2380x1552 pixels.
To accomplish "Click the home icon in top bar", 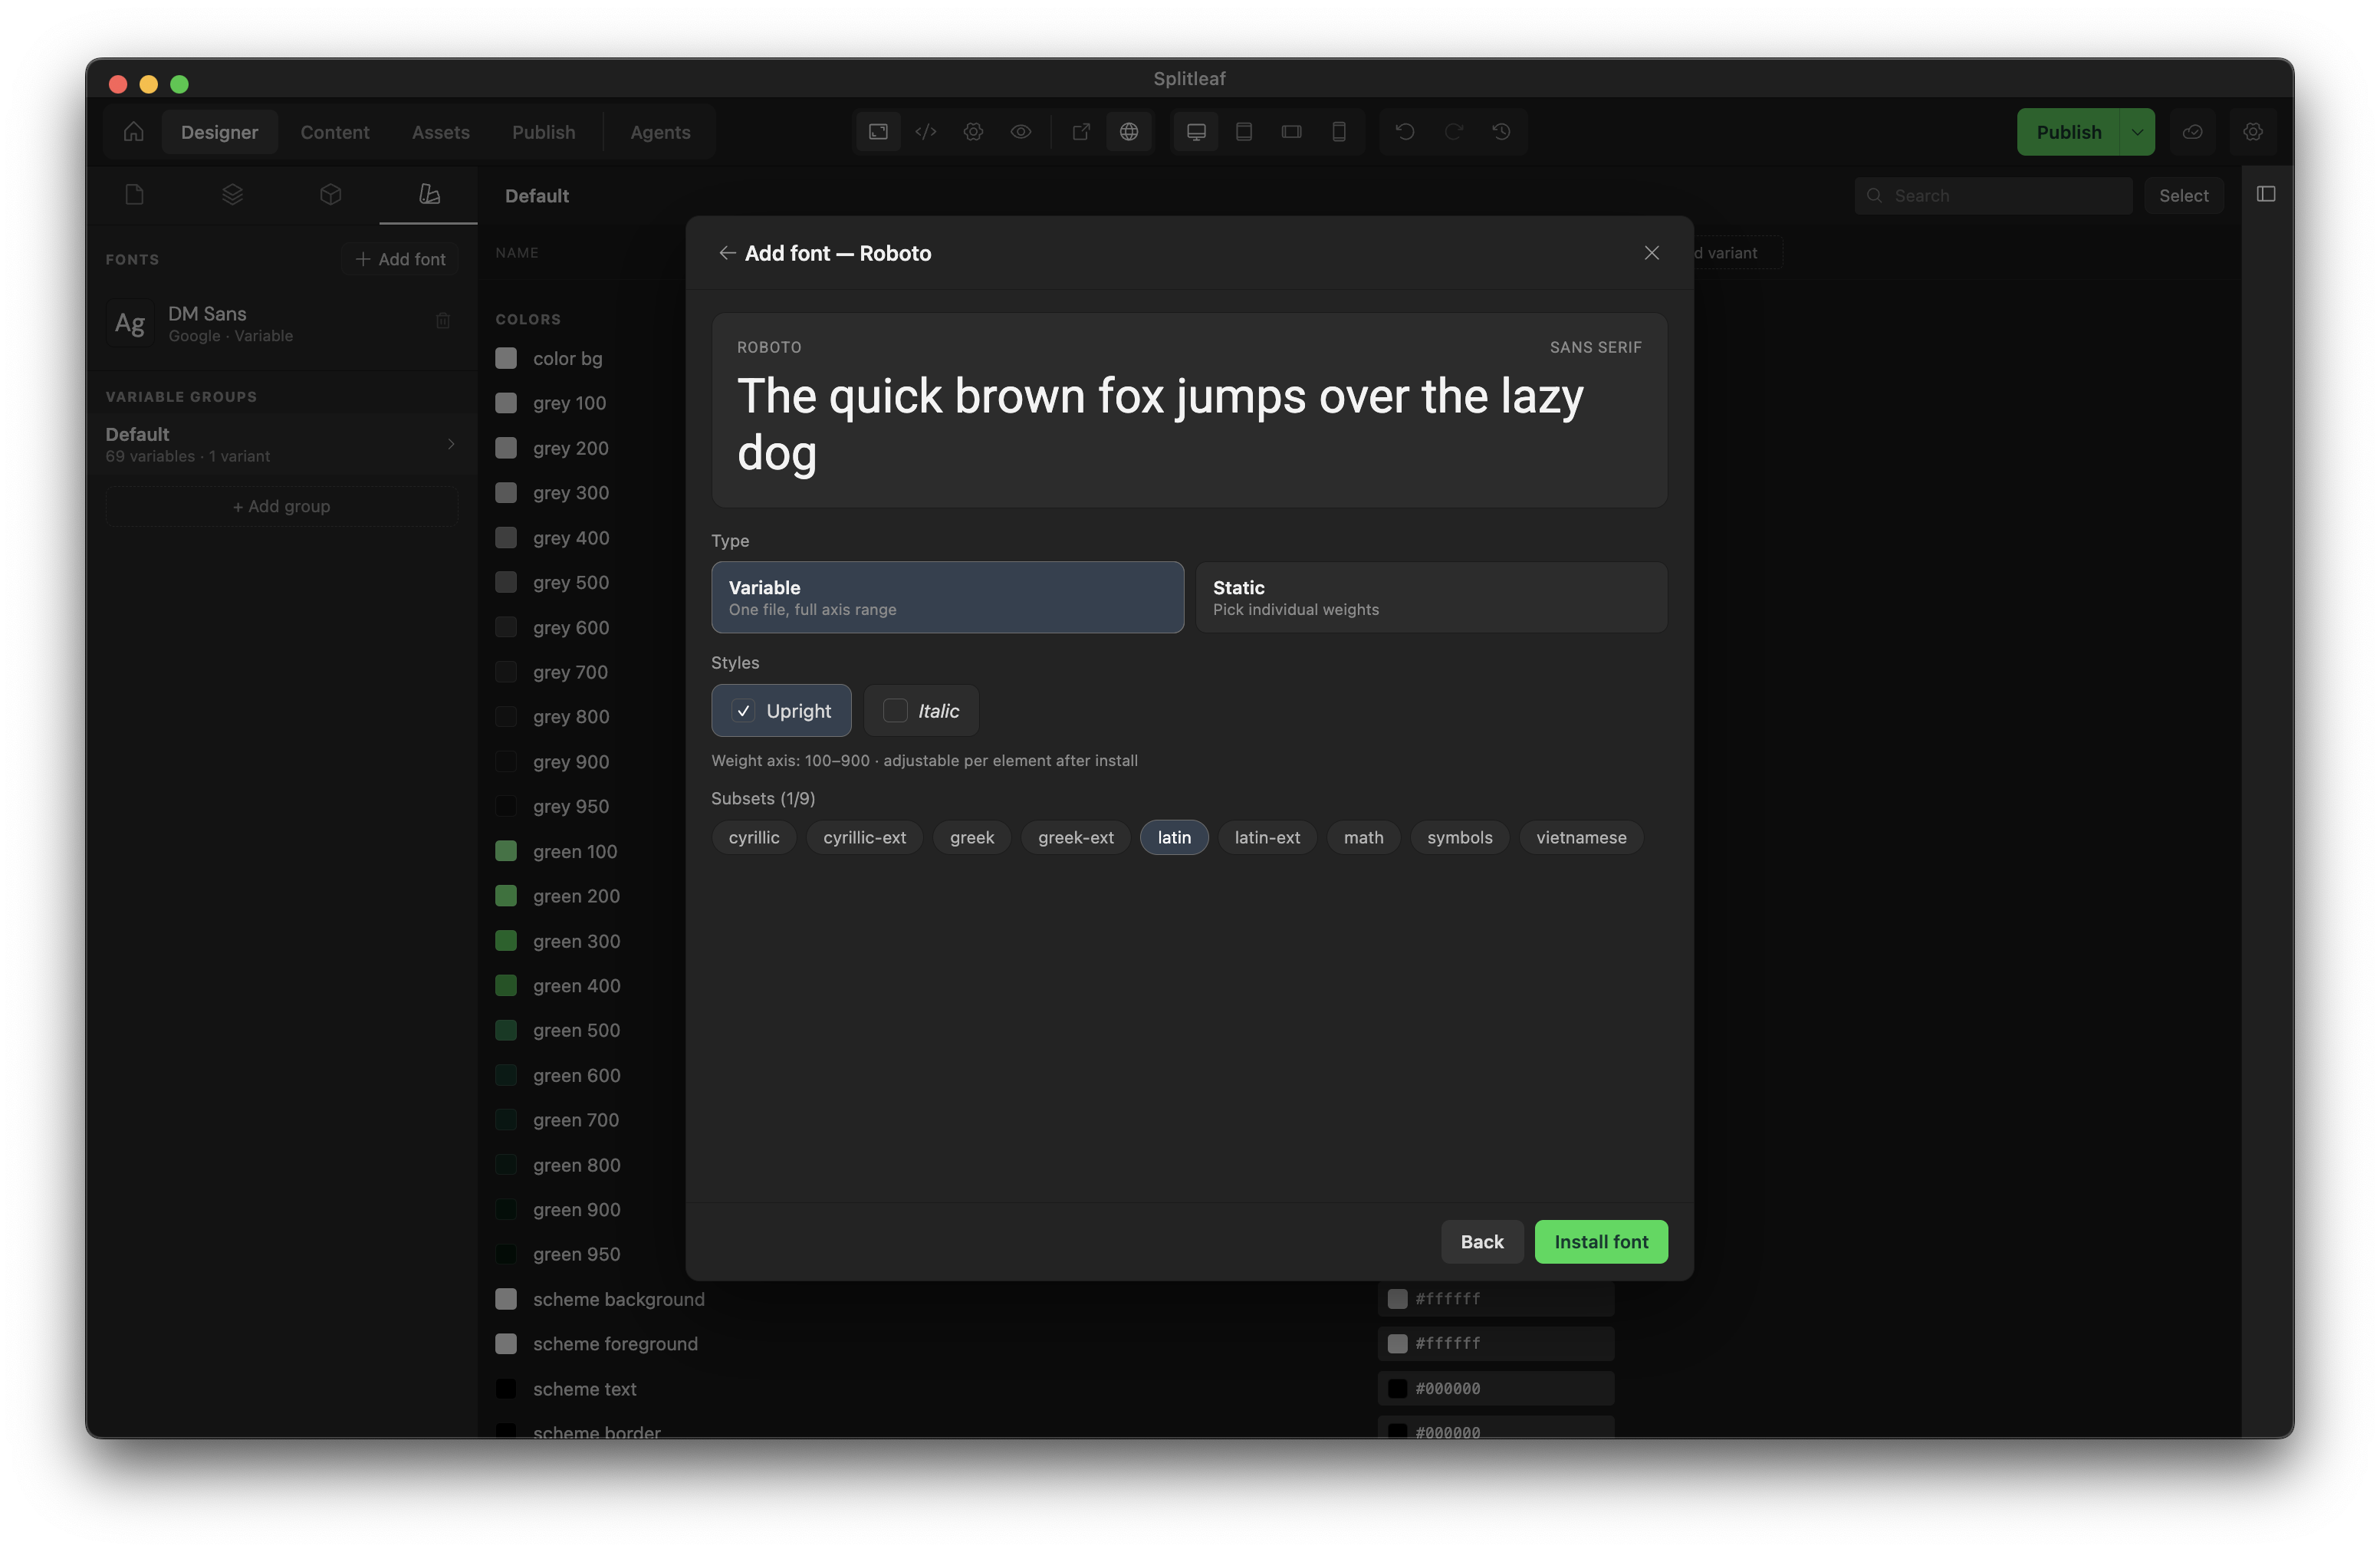I will tap(133, 132).
